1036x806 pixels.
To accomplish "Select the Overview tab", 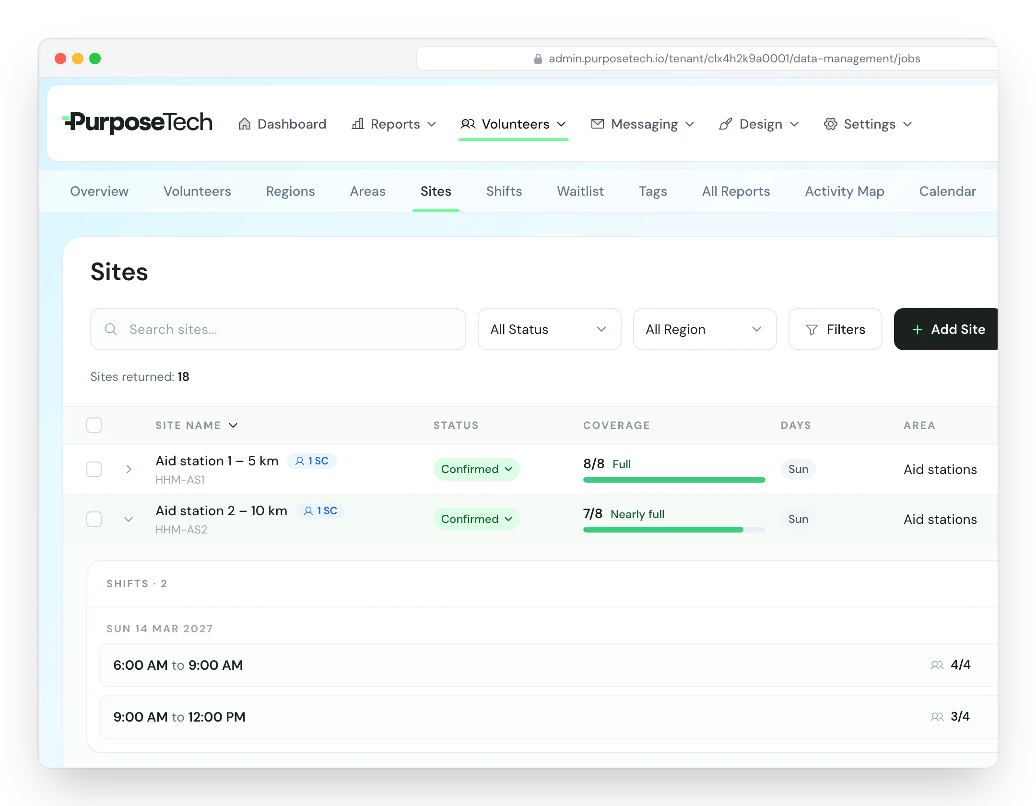I will [99, 191].
